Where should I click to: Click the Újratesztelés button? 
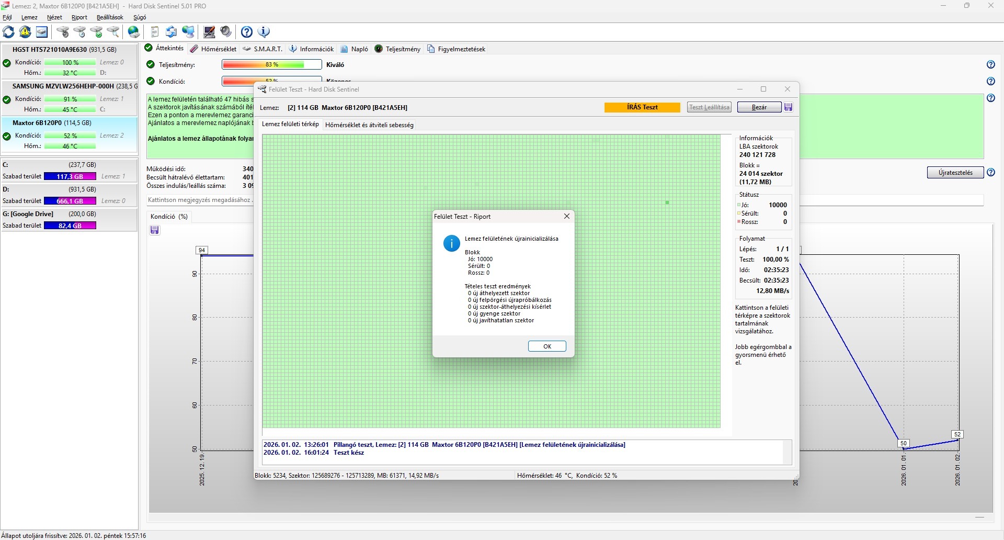coord(955,173)
